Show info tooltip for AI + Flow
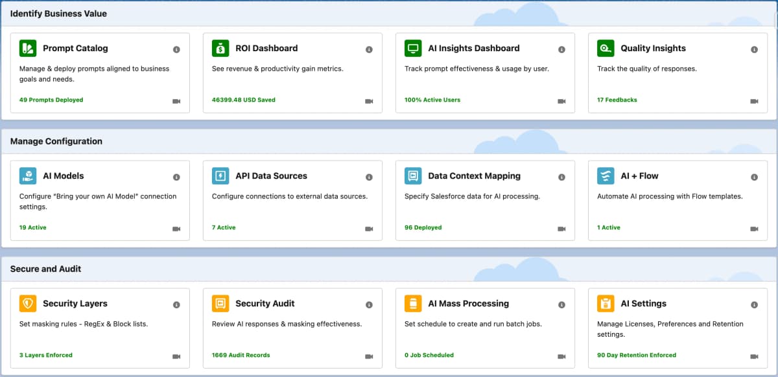 pyautogui.click(x=754, y=177)
